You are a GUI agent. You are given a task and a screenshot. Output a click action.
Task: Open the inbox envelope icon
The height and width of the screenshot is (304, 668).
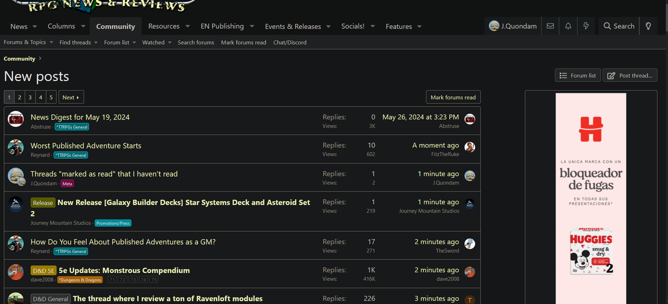point(550,26)
